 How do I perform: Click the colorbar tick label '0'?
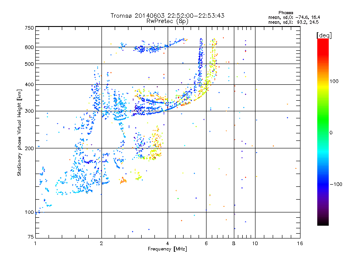point(331,133)
